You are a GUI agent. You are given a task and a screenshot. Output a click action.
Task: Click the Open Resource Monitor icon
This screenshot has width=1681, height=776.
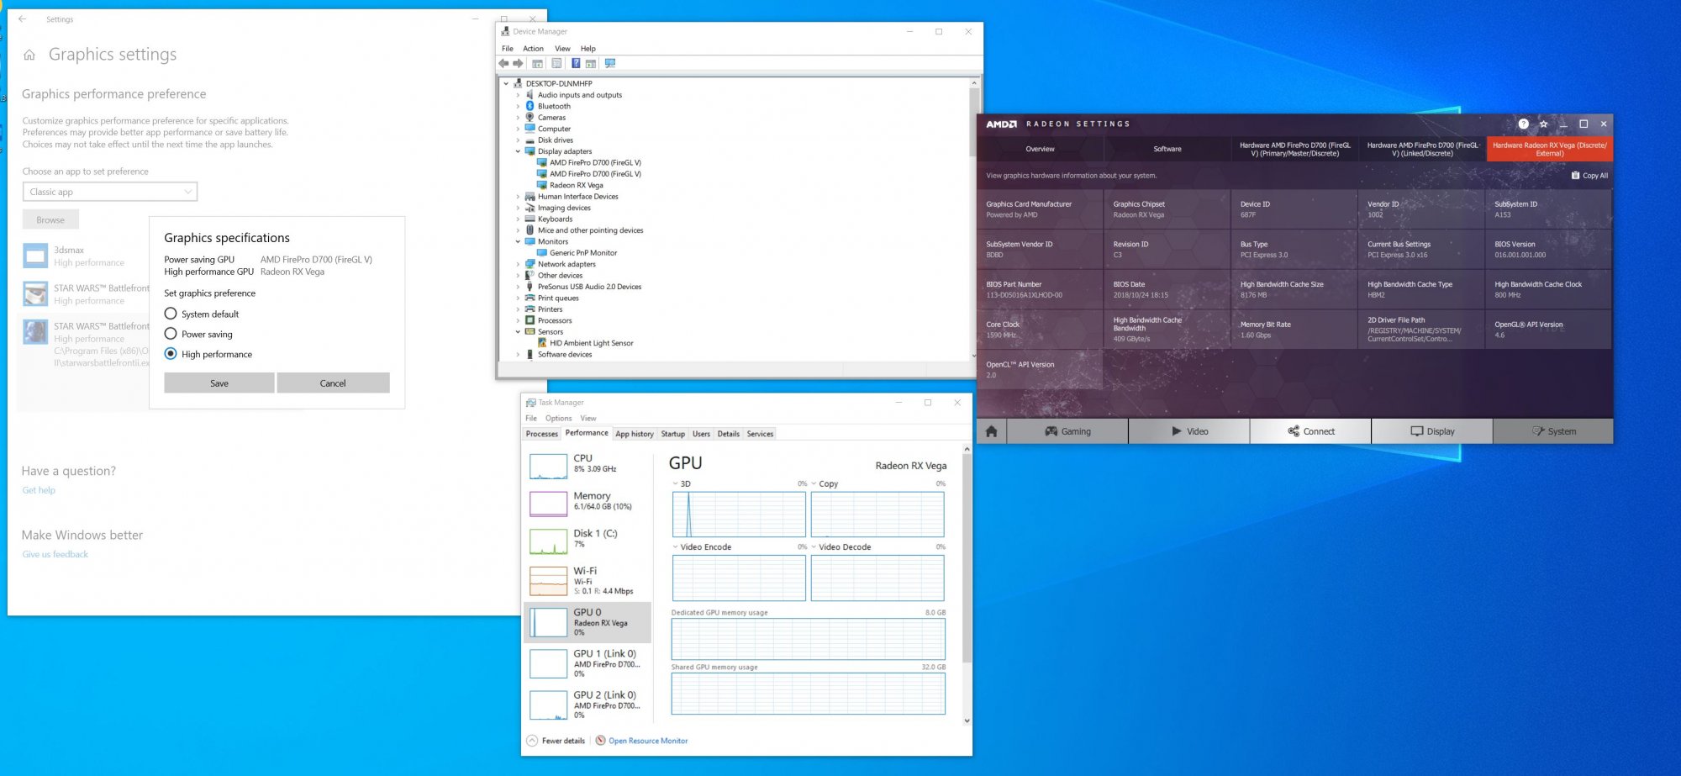[600, 741]
